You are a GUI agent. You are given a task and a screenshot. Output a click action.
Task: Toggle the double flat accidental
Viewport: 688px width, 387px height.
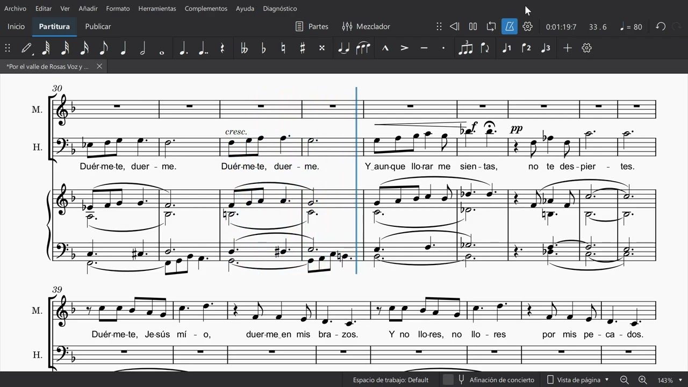pos(244,48)
